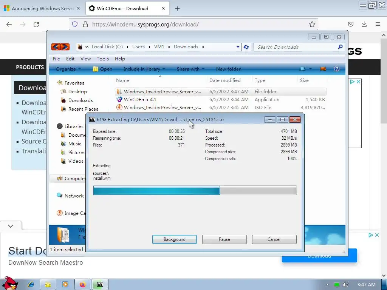The height and width of the screenshot is (290, 387).
Task: Click the Explorer back arrow button
Action: (x=56, y=46)
